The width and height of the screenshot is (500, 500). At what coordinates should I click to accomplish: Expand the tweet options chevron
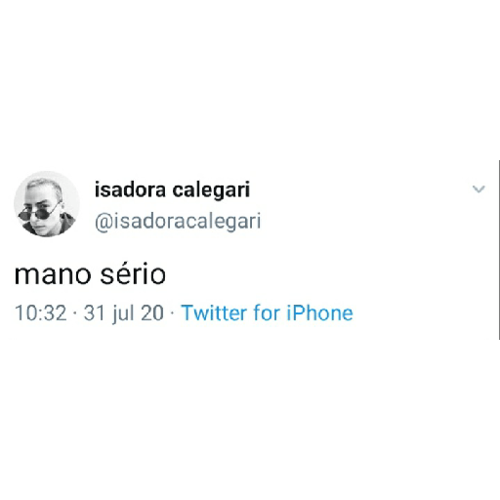(x=479, y=189)
